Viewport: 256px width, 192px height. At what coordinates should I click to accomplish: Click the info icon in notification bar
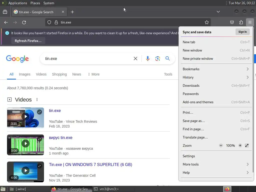click(x=7, y=33)
